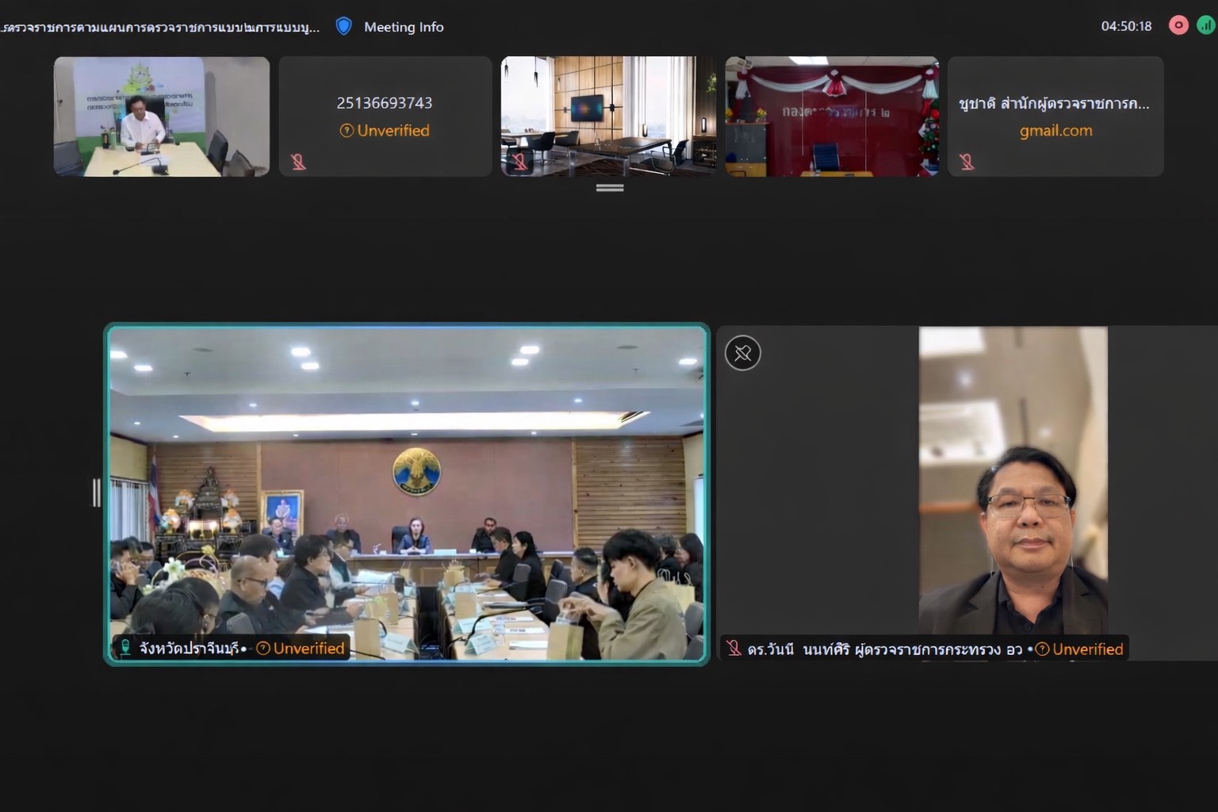The height and width of the screenshot is (812, 1218).
Task: Select thumbnail of man in white shirt
Action: pyautogui.click(x=162, y=117)
